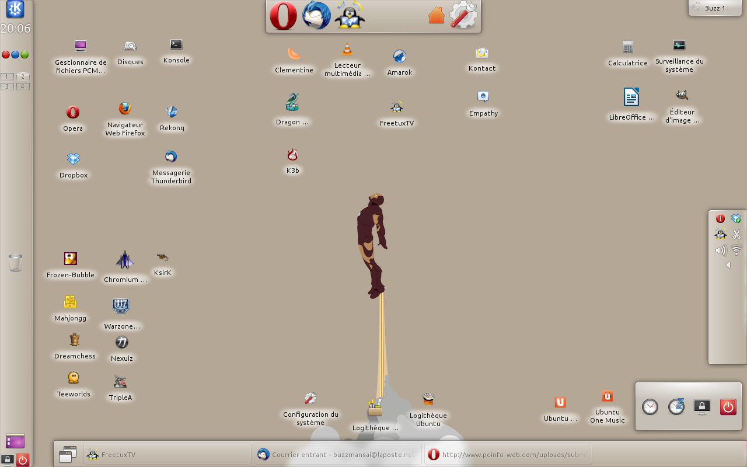Open the Teeworlds game icon

(x=74, y=378)
